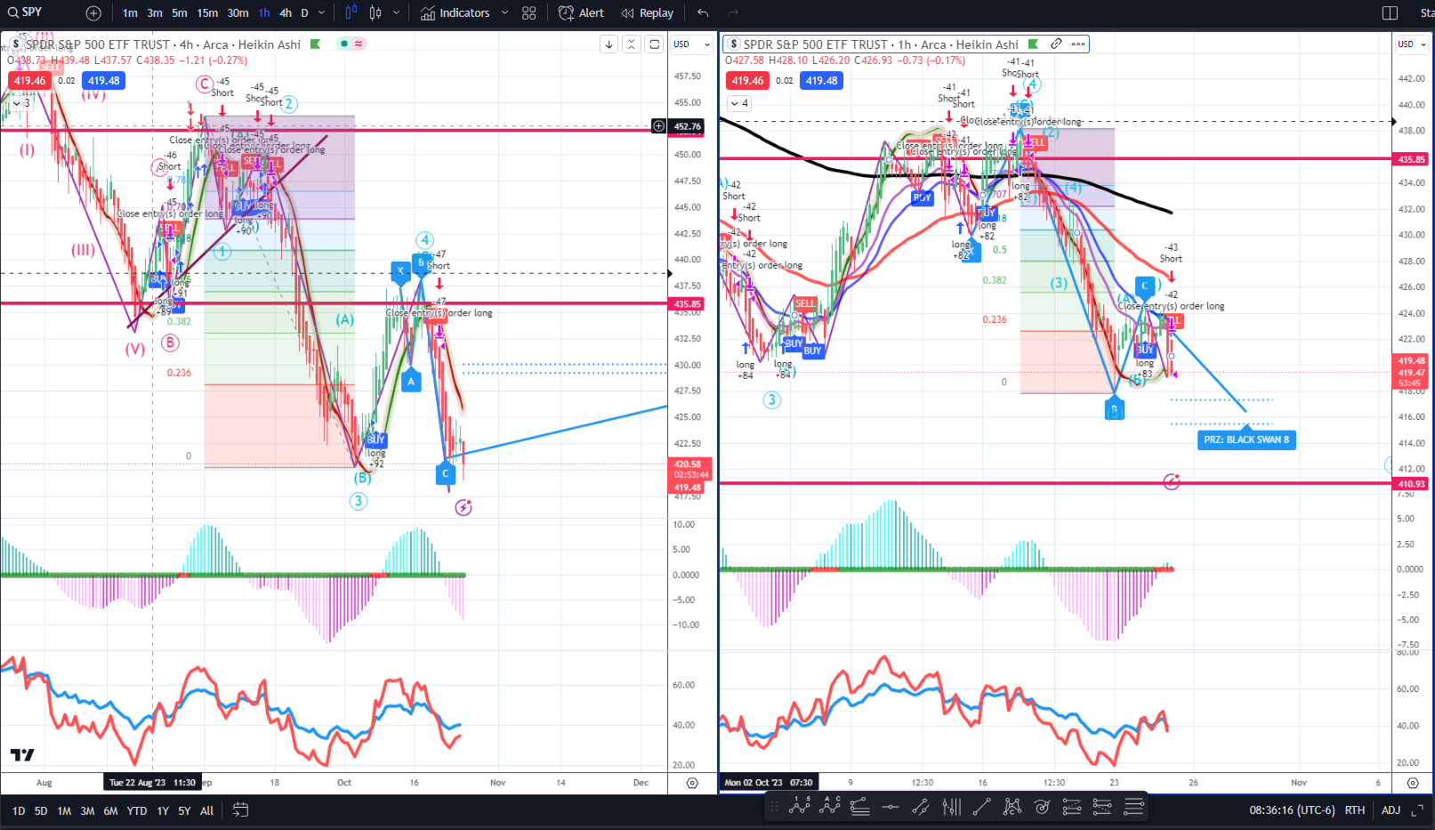Image resolution: width=1435 pixels, height=830 pixels.
Task: Open the go-to-date calendar icon
Action: pyautogui.click(x=240, y=810)
